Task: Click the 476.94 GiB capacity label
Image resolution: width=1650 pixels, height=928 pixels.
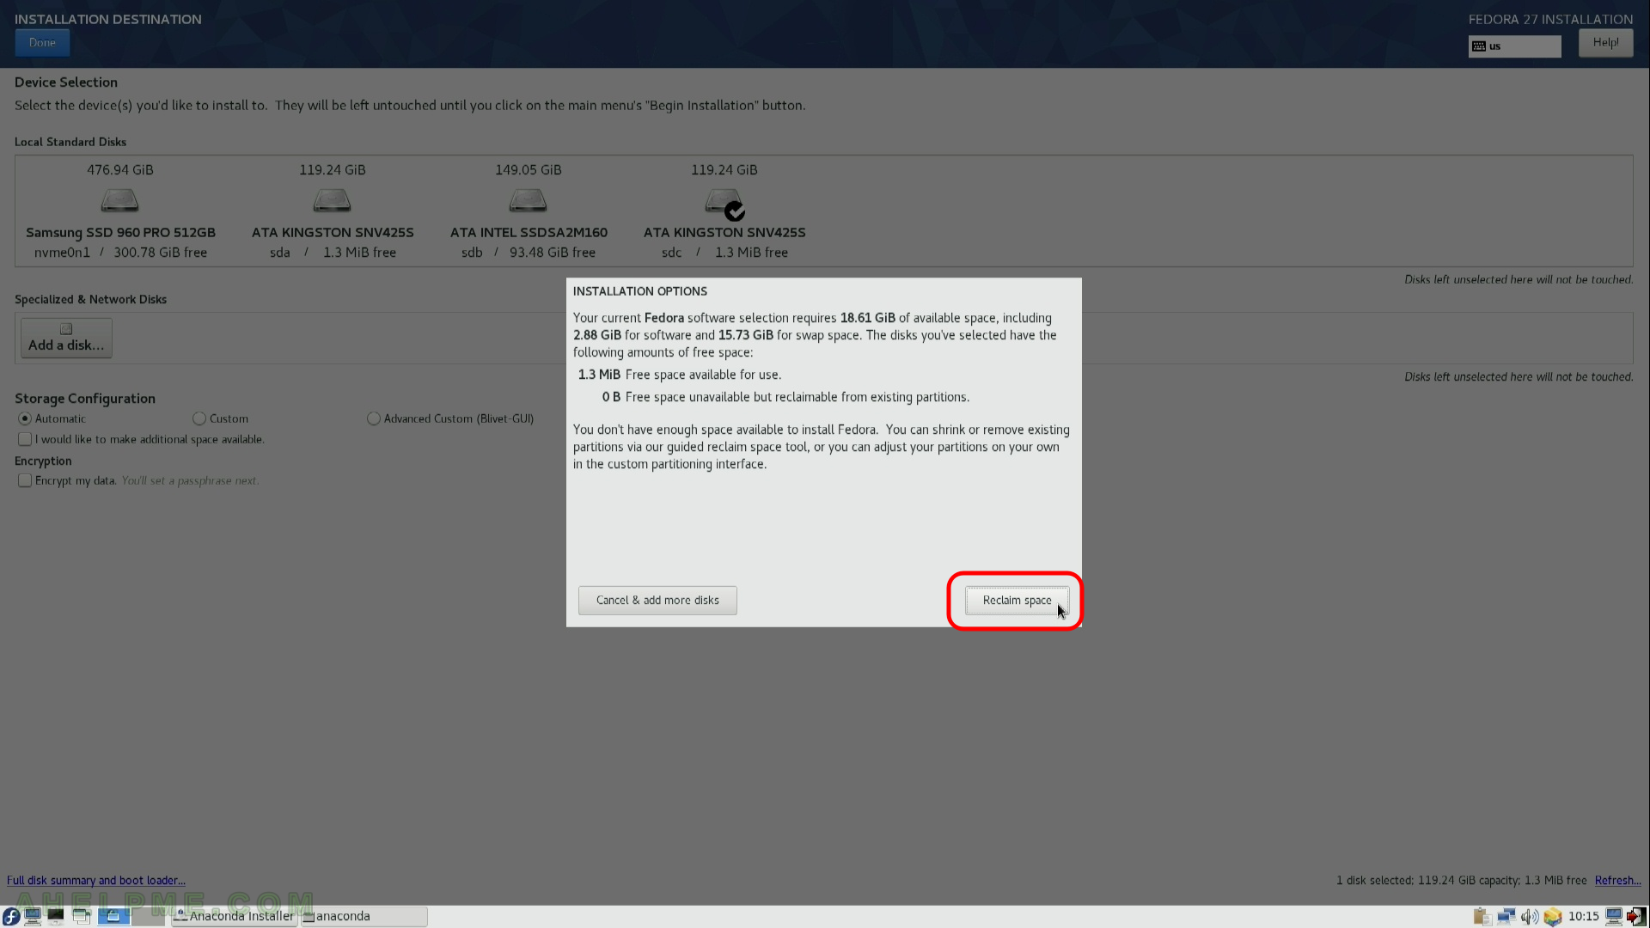Action: click(120, 170)
